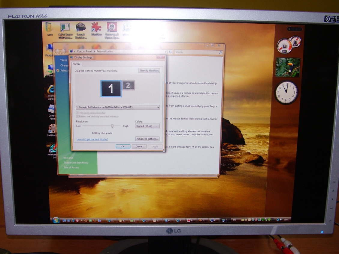Click the toucan slideshow gadget in sidebar
Image resolution: width=339 pixels, height=254 pixels.
(288, 67)
